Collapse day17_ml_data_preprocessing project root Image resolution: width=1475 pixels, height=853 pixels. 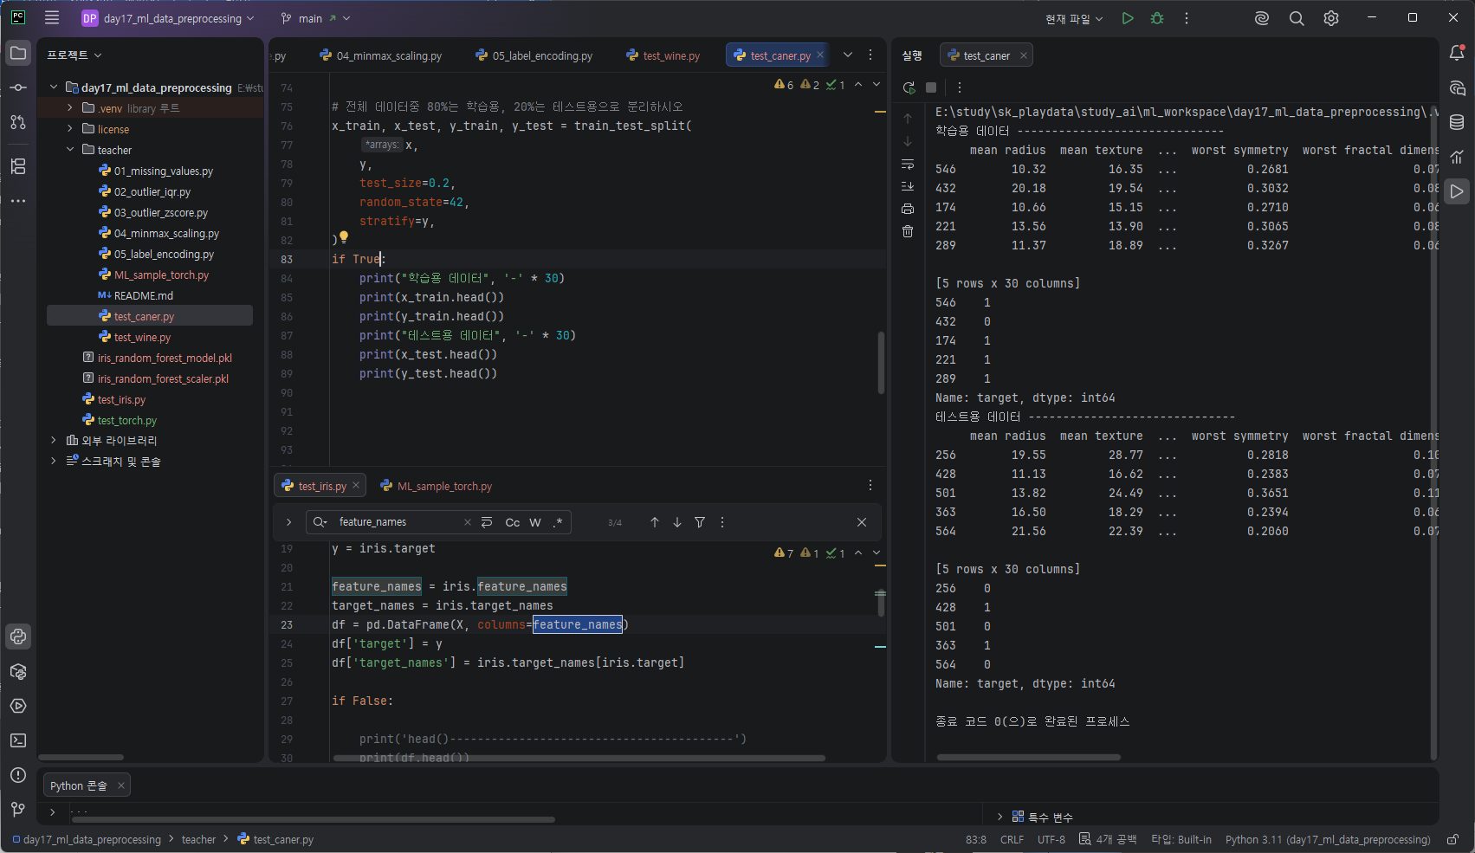[x=54, y=87]
